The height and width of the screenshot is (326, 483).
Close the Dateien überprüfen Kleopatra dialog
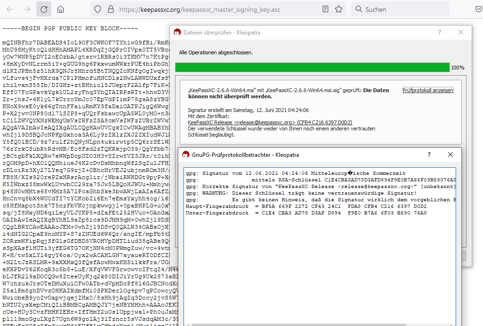pos(461,32)
